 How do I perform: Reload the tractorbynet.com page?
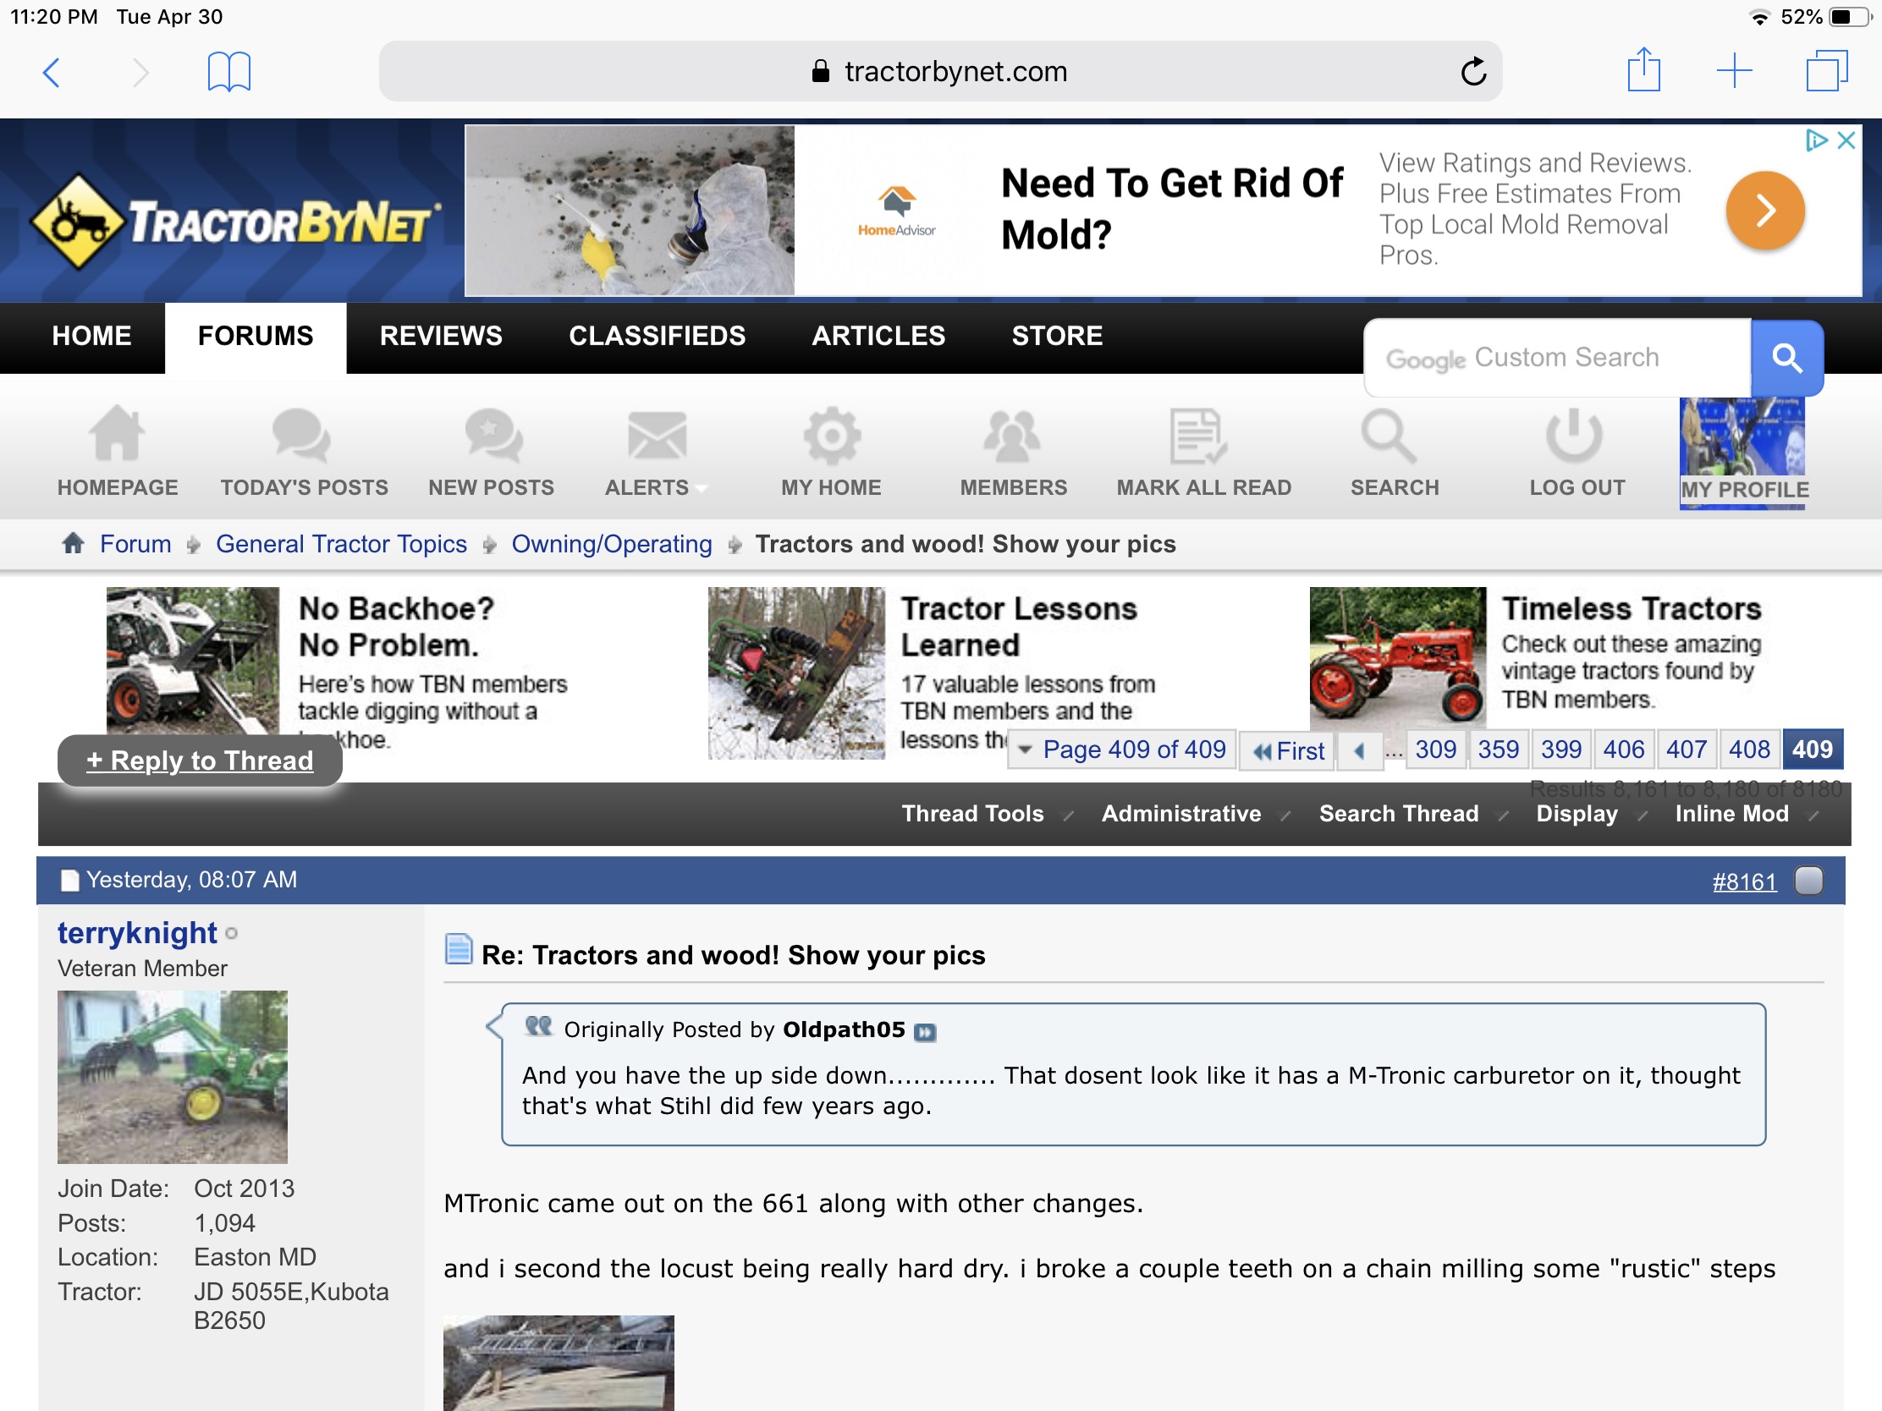(1472, 71)
